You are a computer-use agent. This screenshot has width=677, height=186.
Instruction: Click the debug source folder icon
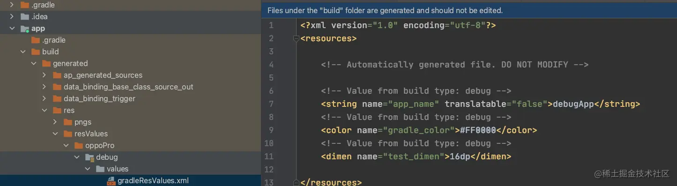[x=89, y=157]
